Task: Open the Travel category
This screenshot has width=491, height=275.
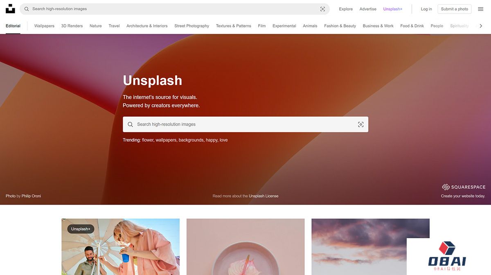Action: (x=114, y=26)
